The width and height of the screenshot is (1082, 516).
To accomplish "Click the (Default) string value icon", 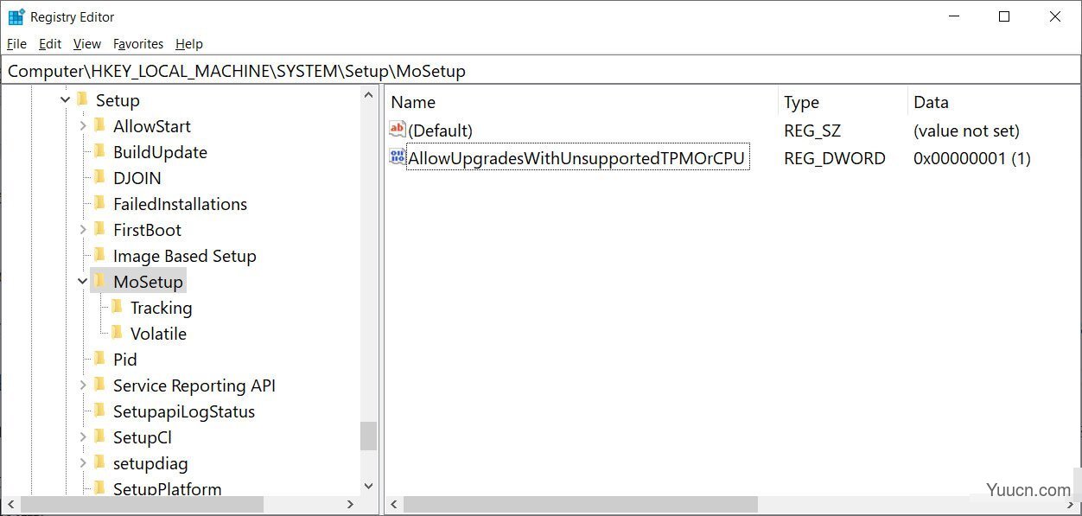I will click(398, 130).
